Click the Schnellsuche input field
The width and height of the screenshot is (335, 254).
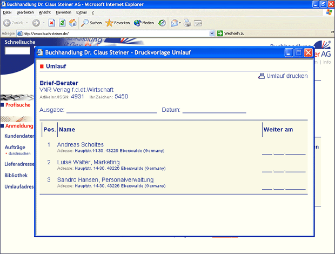(x=17, y=51)
